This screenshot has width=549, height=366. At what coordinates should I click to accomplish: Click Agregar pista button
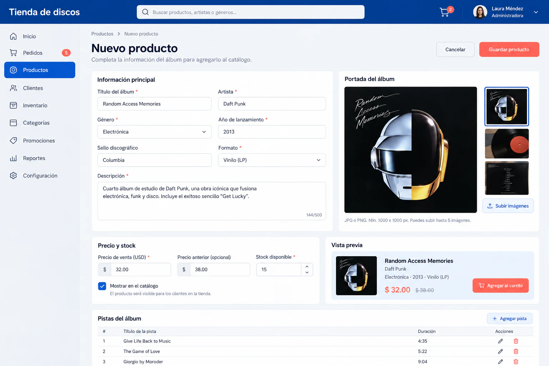point(510,319)
